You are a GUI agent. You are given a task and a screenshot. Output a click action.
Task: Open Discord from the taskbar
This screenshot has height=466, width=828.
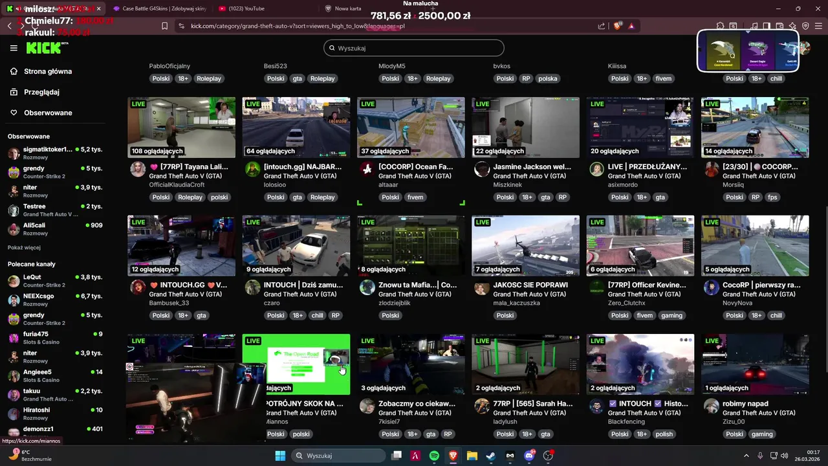coord(529,456)
